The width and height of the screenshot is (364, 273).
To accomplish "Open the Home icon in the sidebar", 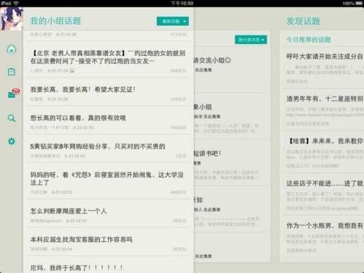I will tap(12, 49).
